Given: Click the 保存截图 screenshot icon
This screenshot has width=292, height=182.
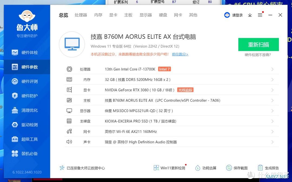Looking at the screenshot, I should [229, 168].
